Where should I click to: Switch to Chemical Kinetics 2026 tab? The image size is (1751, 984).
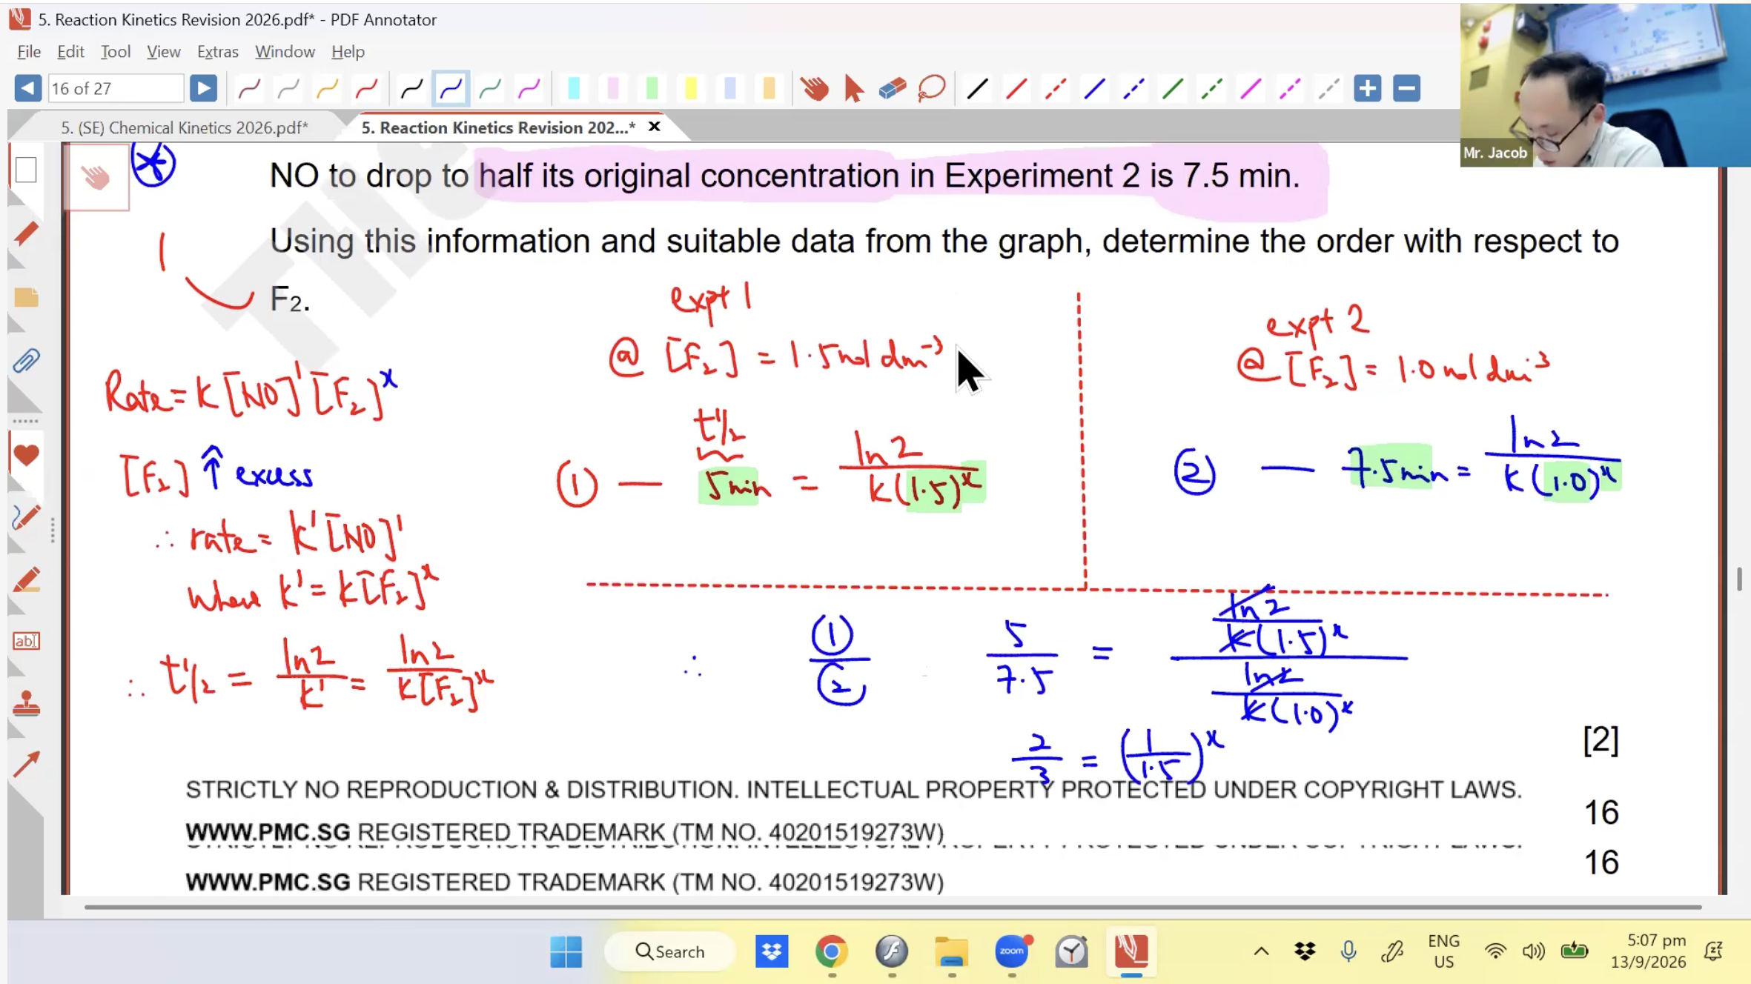(x=184, y=127)
